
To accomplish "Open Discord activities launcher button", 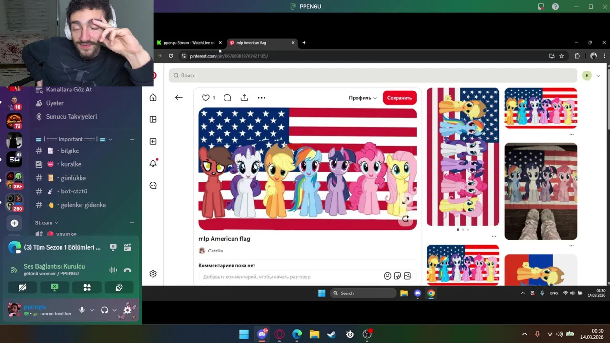I will [87, 287].
